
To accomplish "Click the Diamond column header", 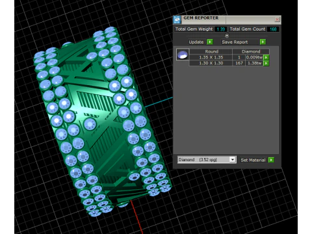I will coord(251,51).
